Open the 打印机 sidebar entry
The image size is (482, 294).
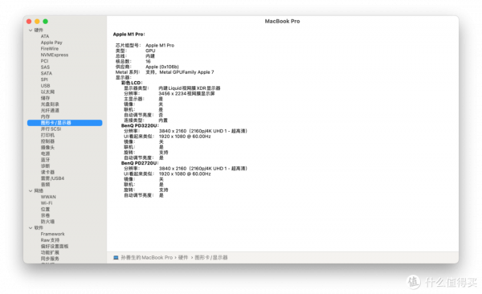coord(47,135)
